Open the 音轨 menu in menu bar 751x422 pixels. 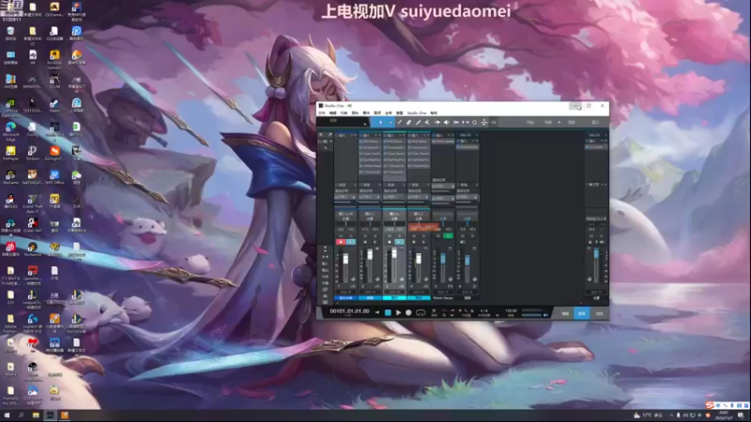point(355,113)
